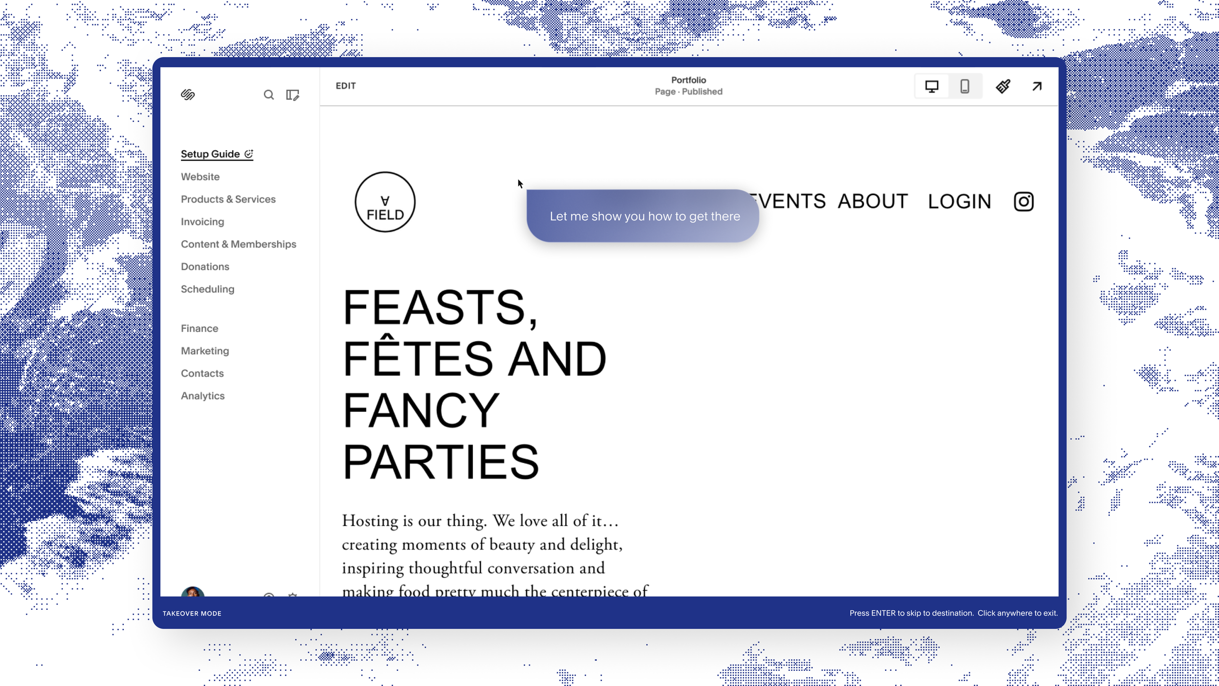Open full preview arrow icon
The height and width of the screenshot is (686, 1219).
[x=1037, y=86]
